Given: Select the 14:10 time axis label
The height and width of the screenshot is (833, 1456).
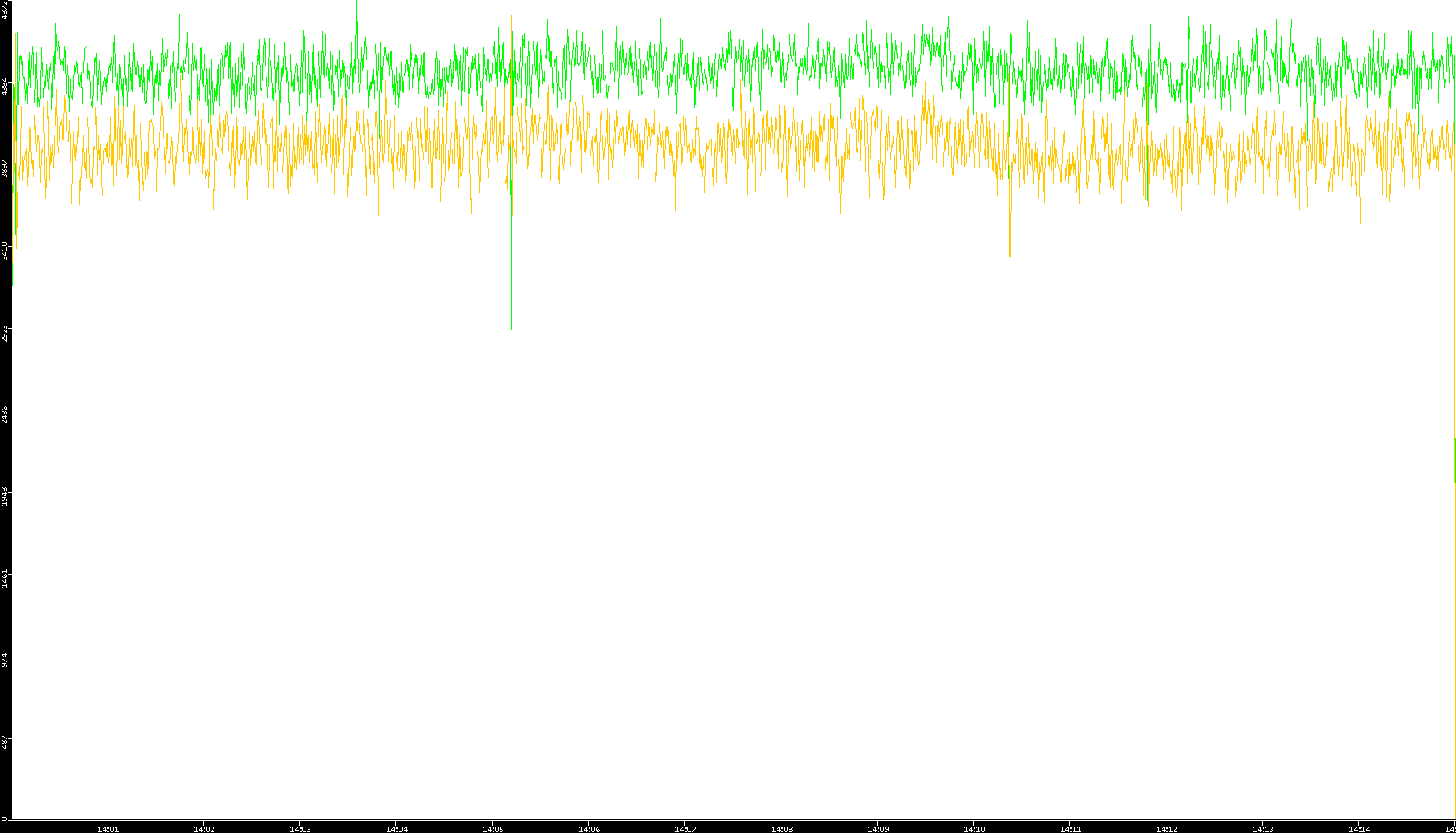Looking at the screenshot, I should 974,829.
